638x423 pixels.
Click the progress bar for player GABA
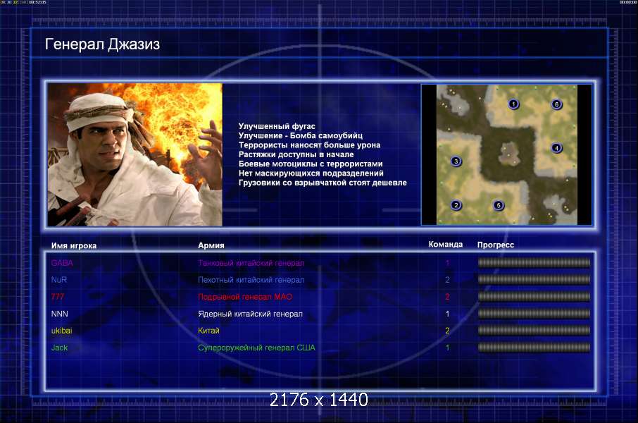pos(534,263)
